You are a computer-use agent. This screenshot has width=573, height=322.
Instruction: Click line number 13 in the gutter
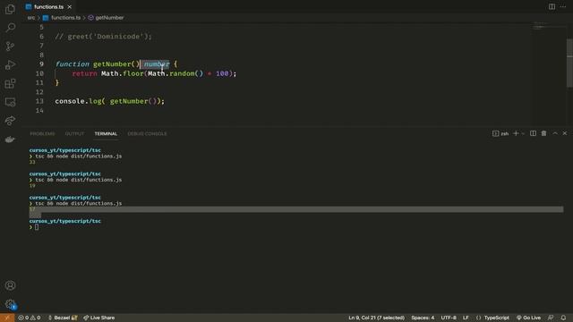tap(39, 101)
